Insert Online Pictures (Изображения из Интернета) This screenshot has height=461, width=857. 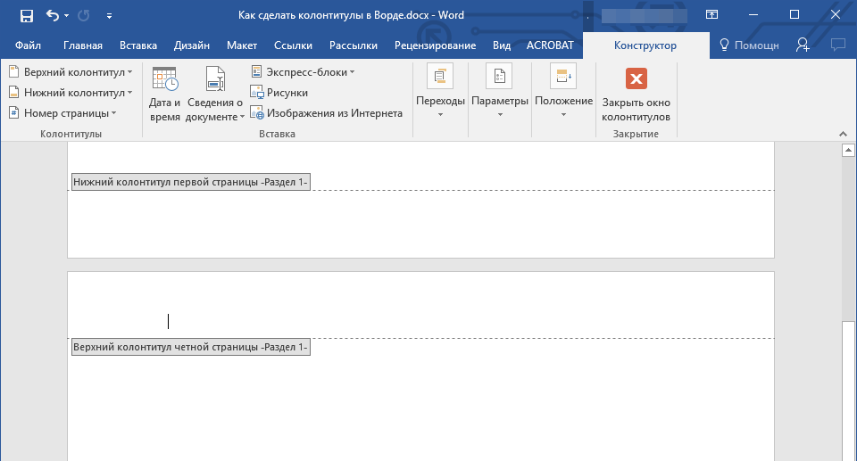[327, 113]
